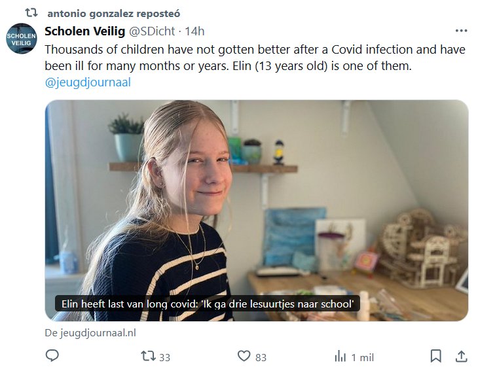Open the article photo of Elin

pyautogui.click(x=256, y=196)
